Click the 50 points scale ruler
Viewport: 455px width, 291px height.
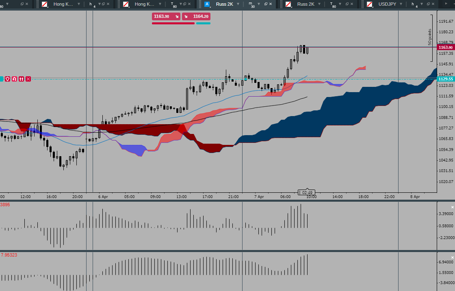coord(431,38)
